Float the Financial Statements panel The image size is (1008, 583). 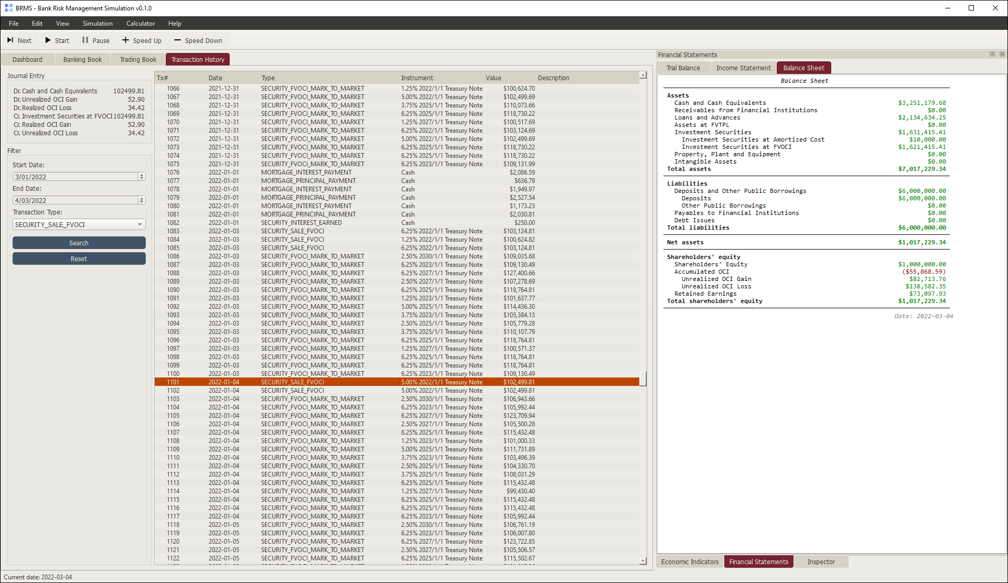tap(992, 54)
